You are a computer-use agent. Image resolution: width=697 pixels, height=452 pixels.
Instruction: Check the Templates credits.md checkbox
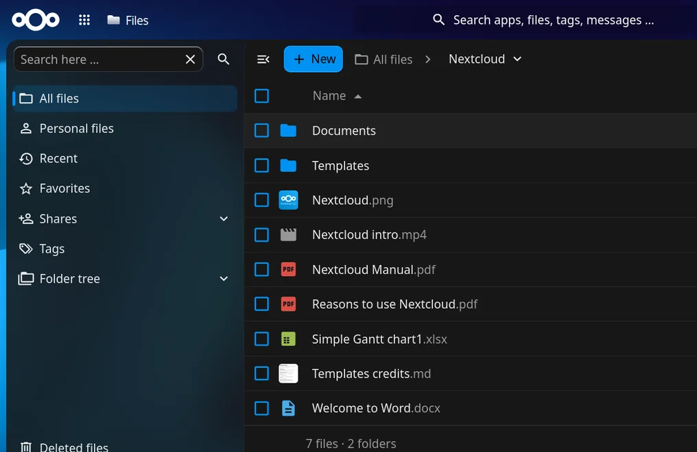tap(262, 373)
